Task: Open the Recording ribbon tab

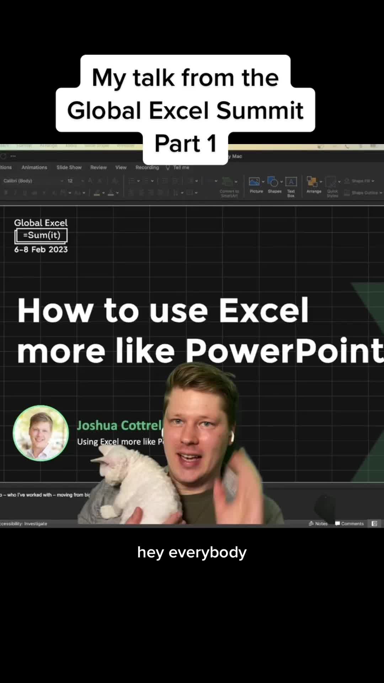Action: point(147,167)
